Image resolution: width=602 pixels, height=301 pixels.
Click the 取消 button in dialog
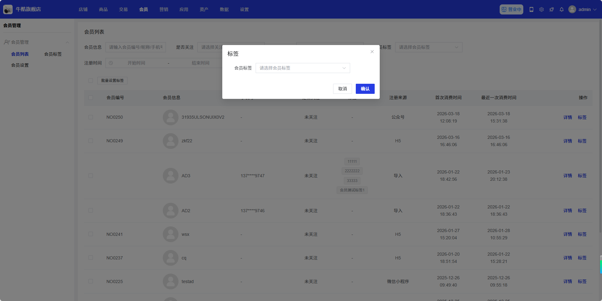[342, 89]
